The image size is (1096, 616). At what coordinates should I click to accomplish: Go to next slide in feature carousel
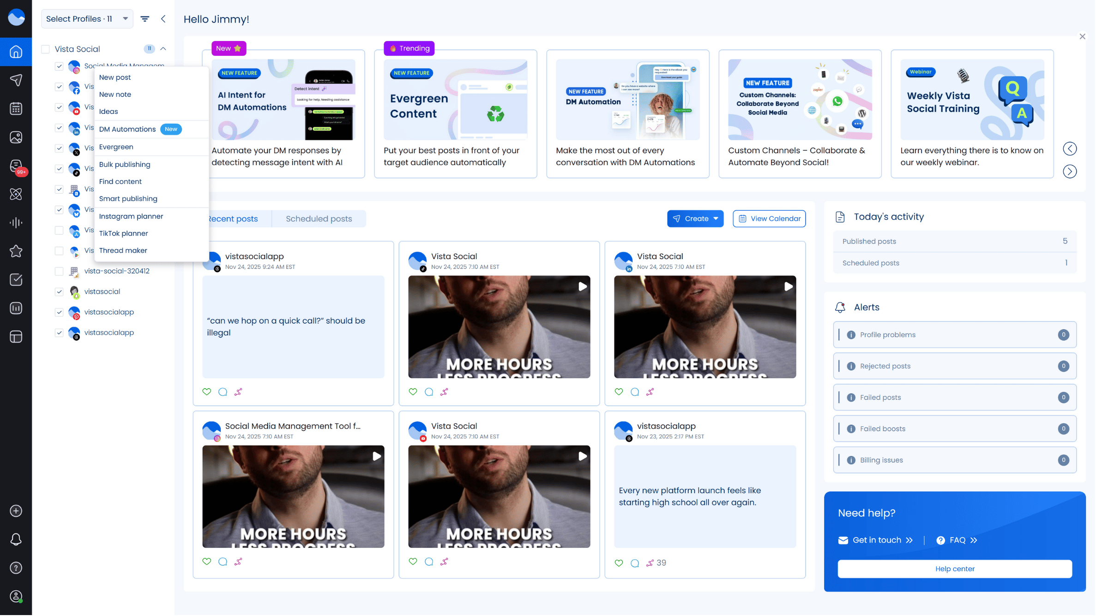point(1070,172)
